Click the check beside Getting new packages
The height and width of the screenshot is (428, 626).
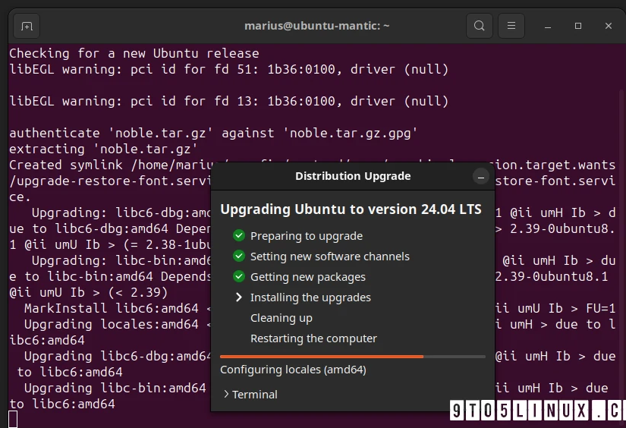click(x=239, y=276)
